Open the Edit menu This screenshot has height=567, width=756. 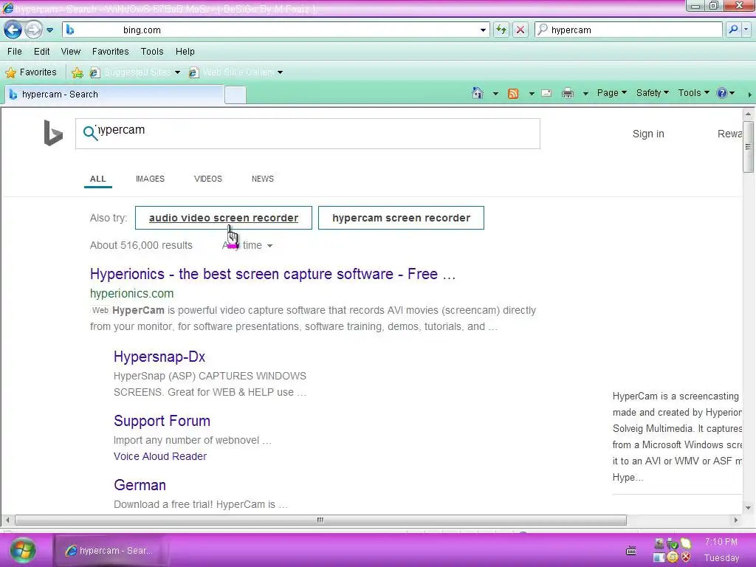41,51
